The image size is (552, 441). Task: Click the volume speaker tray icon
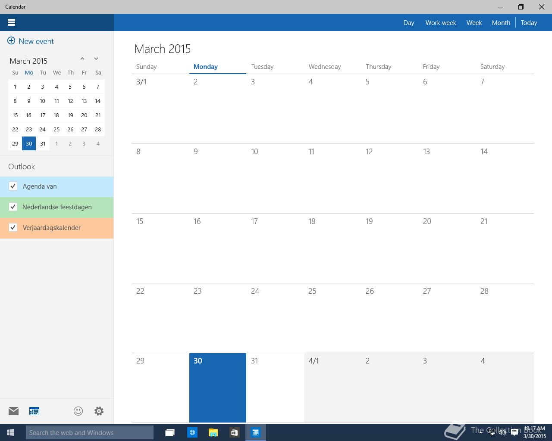coord(502,432)
